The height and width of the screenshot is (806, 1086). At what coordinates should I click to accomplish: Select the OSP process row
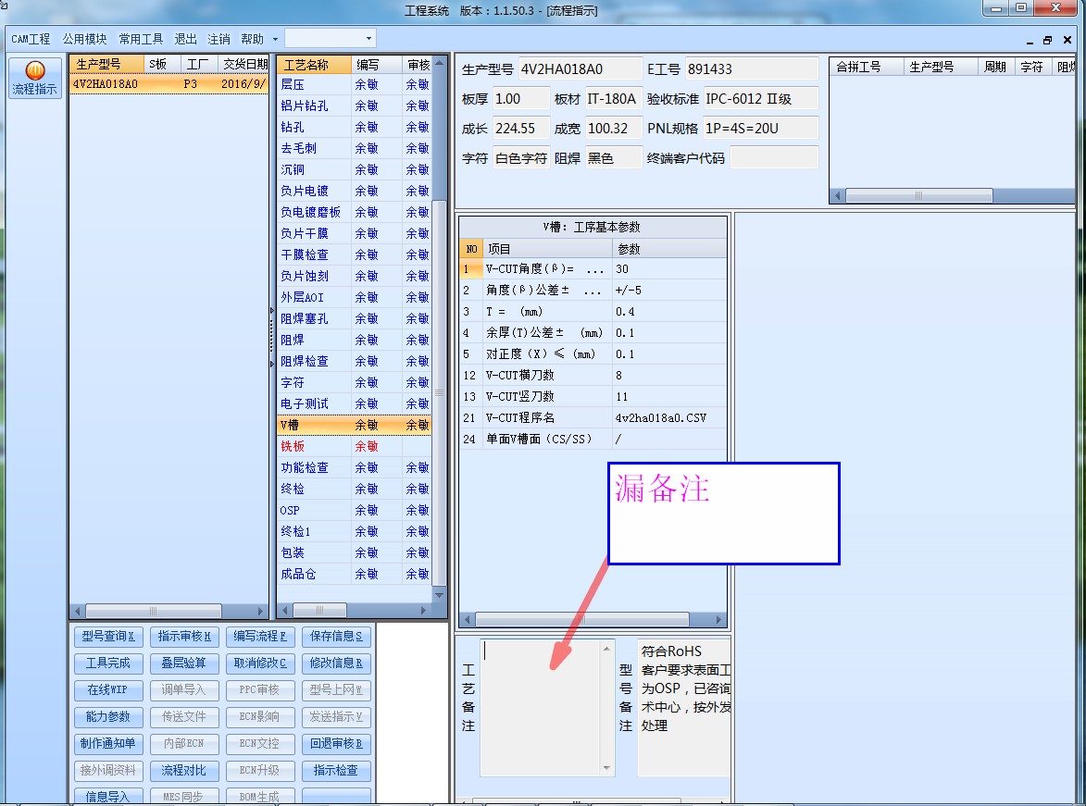pyautogui.click(x=354, y=510)
